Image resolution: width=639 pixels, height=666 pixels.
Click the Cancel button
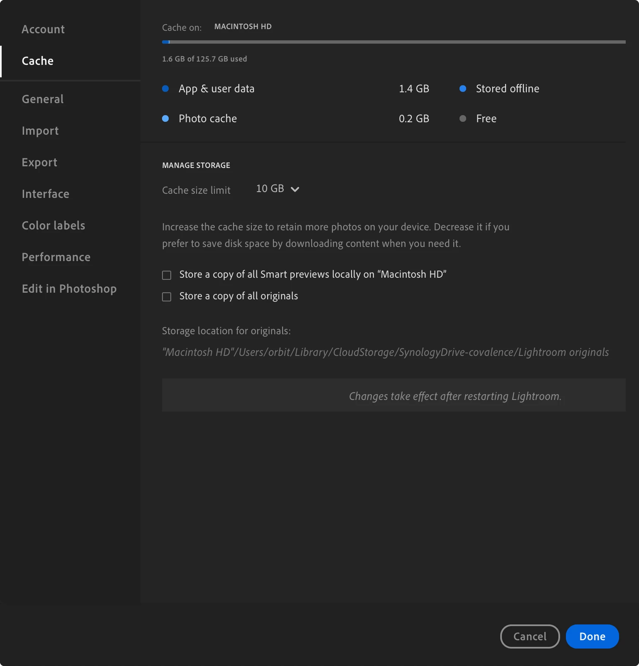pos(530,636)
